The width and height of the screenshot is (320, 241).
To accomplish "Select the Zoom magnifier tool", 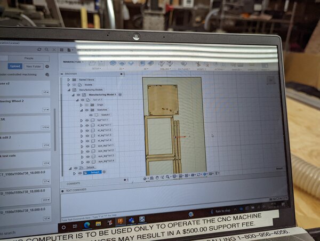I will pos(168,177).
